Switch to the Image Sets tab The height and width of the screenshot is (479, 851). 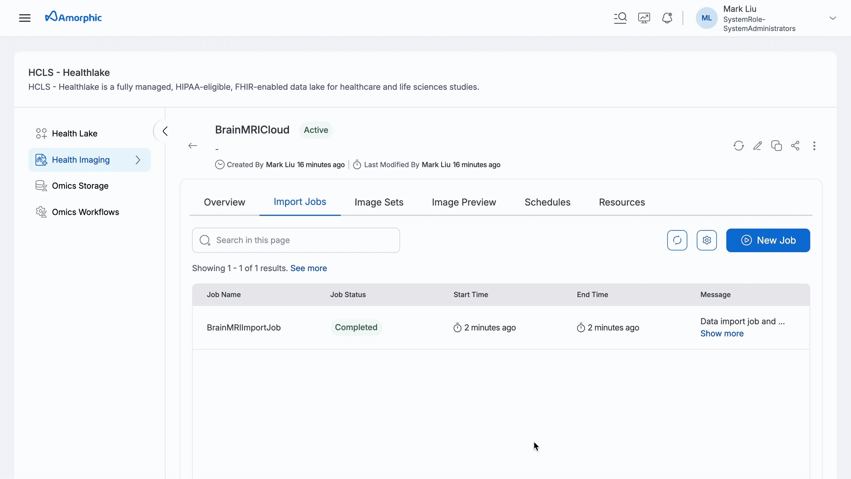point(379,202)
